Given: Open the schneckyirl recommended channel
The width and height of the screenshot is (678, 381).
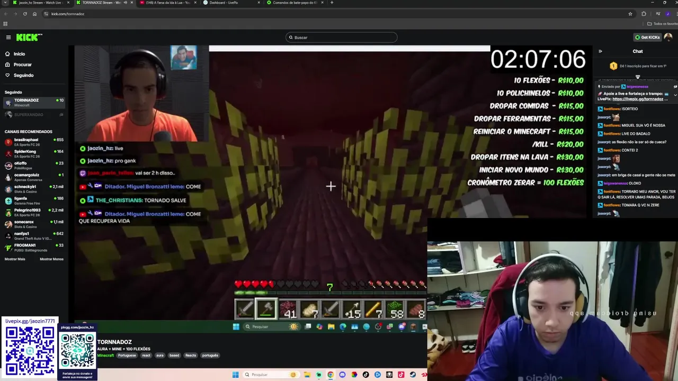Looking at the screenshot, I should pos(34,188).
